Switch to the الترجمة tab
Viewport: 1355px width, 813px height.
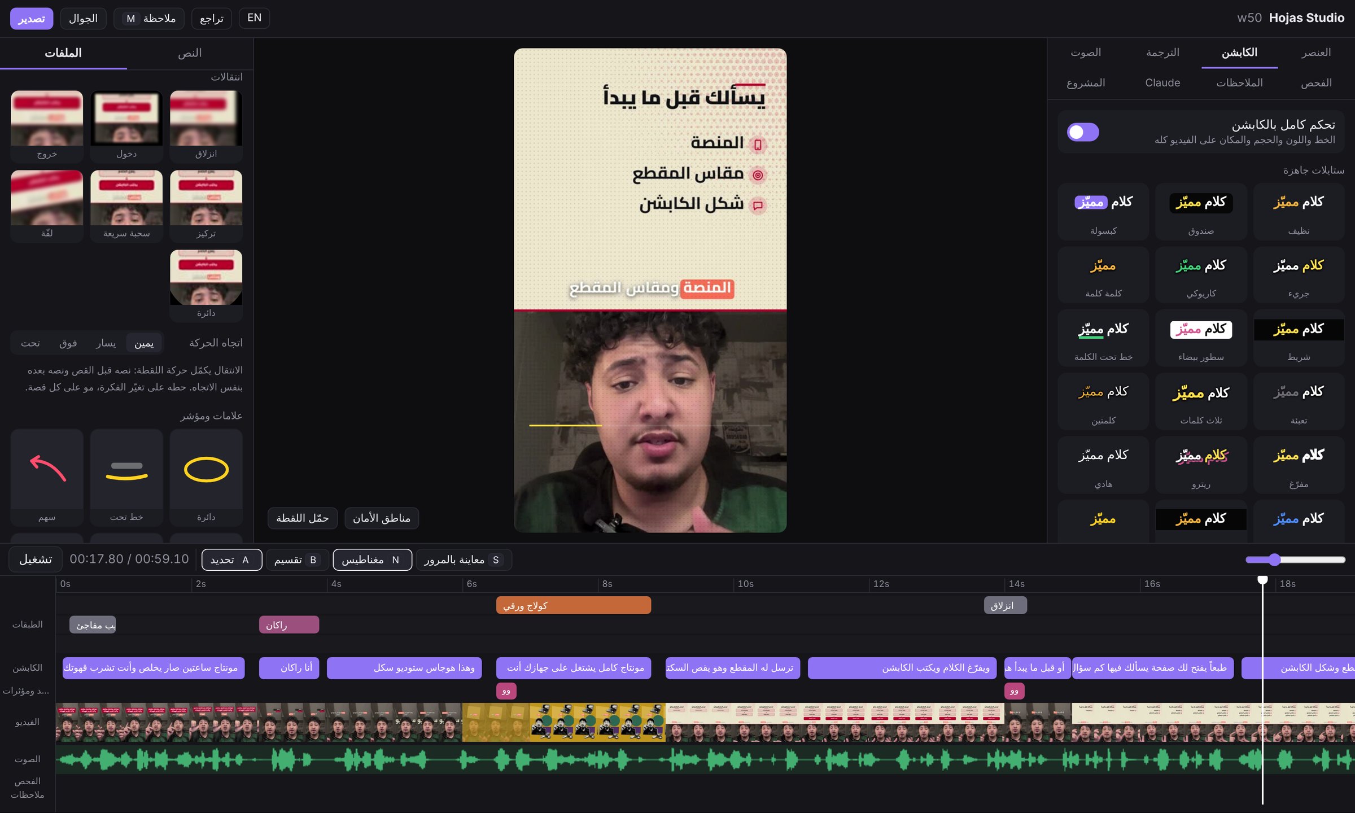1162,53
